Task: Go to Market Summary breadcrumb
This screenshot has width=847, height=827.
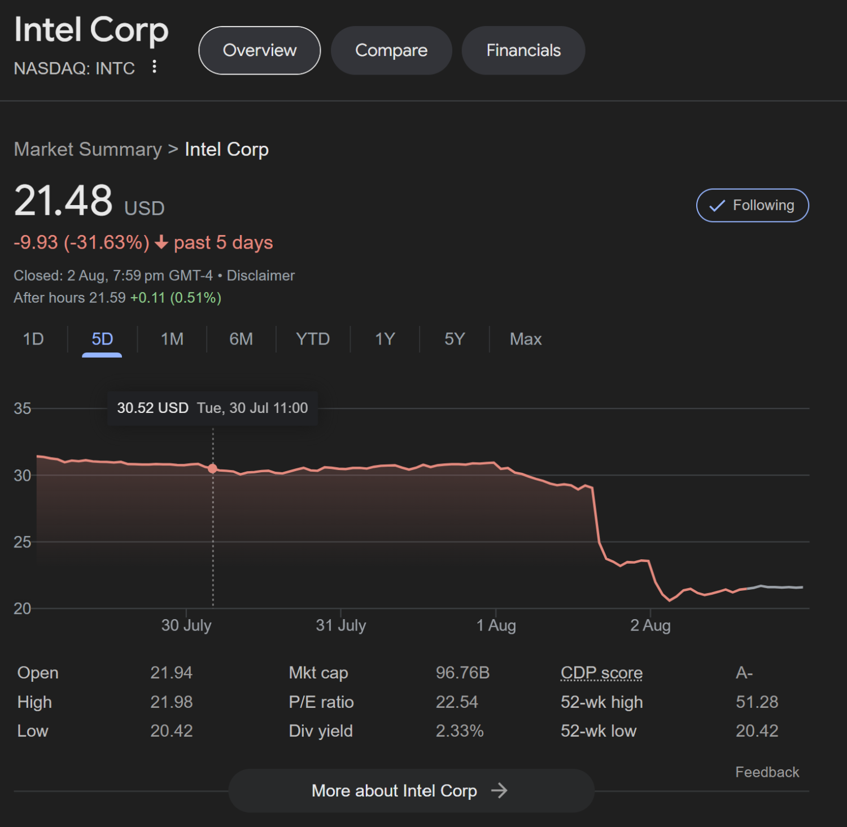Action: [x=88, y=149]
